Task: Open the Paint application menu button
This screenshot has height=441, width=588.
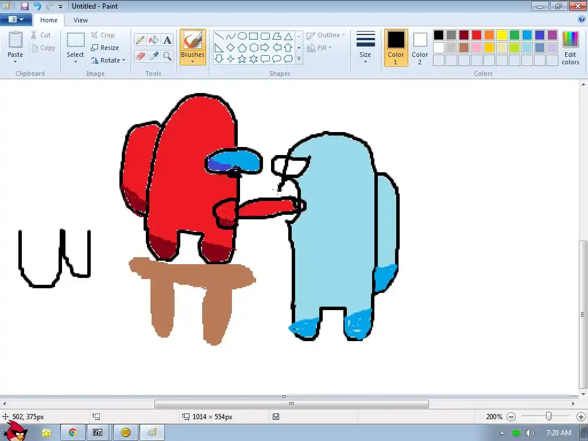Action: click(16, 20)
